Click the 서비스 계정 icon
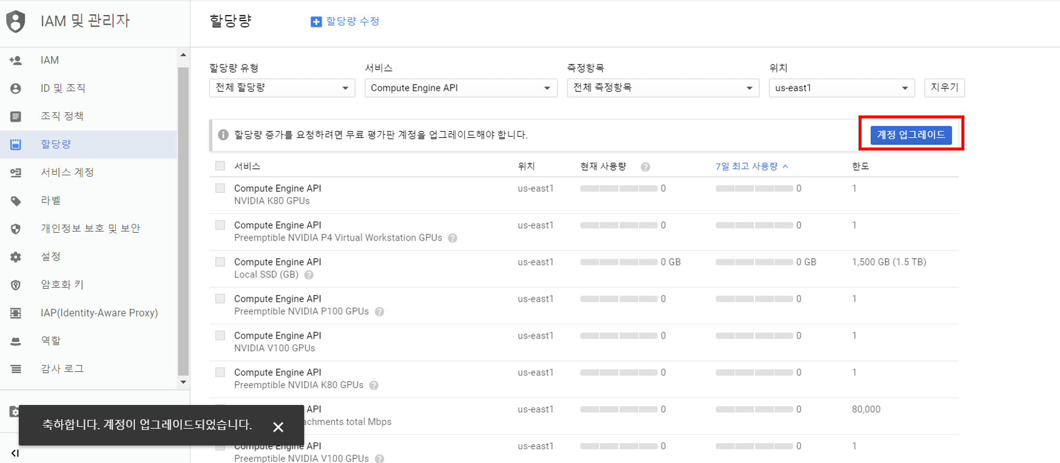This screenshot has width=1060, height=463. coord(16,172)
